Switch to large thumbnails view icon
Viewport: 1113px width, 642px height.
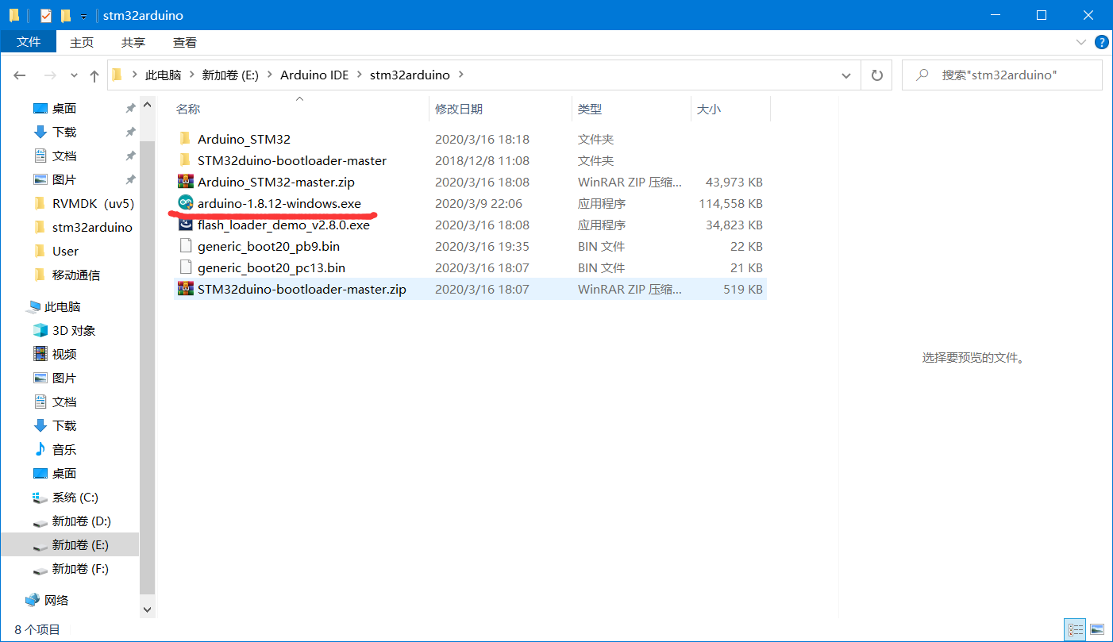tap(1097, 630)
